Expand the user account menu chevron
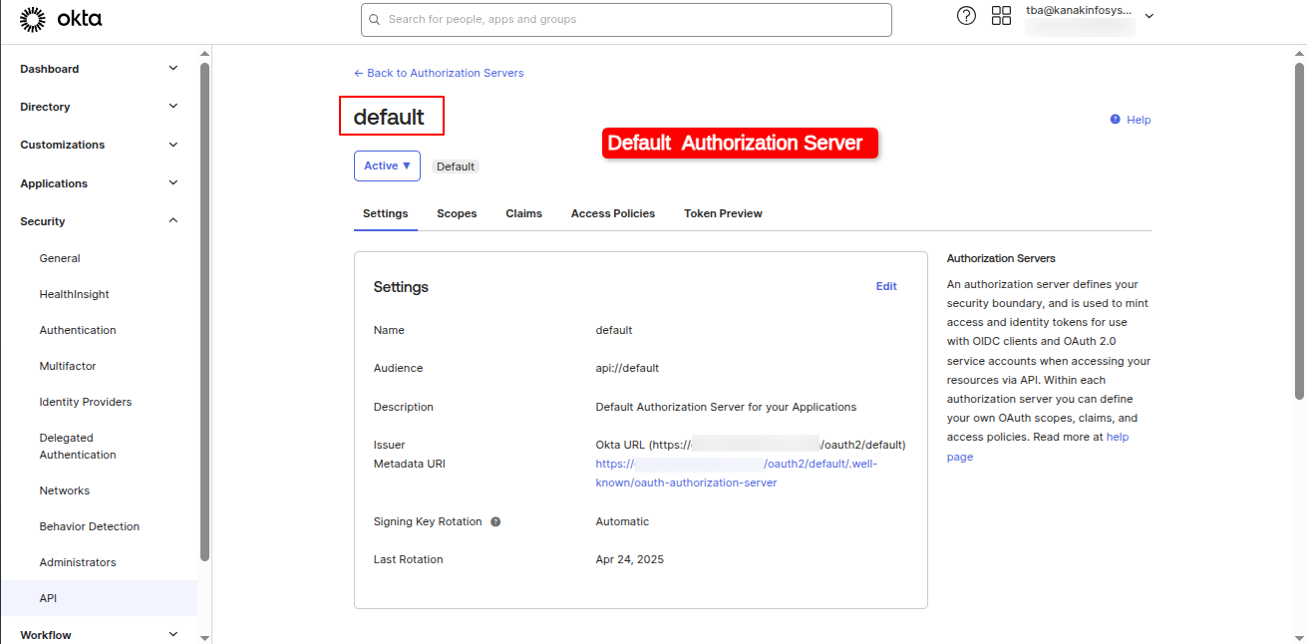Viewport: 1307px width, 644px height. click(x=1148, y=16)
